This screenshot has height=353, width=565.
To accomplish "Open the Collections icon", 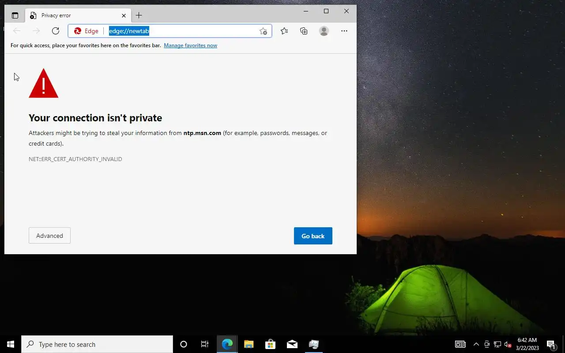I will [304, 31].
